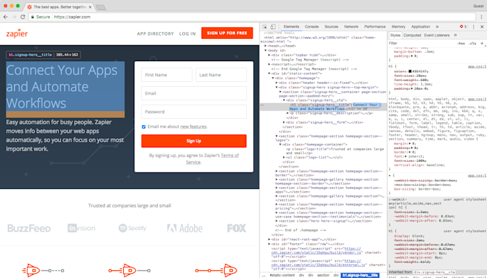Viewport: 487px width, 278px height.
Task: Expand the div id footer node
Action: point(269,244)
